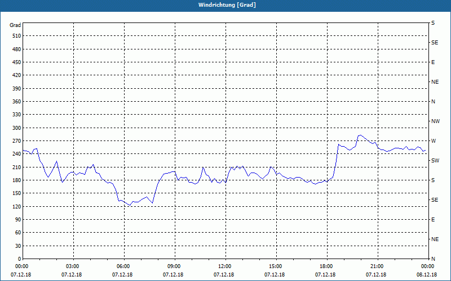Select the 240 y-axis tick label

17,154
